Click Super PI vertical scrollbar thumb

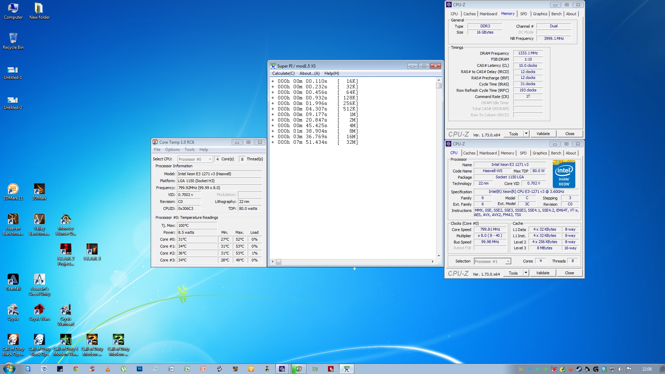[439, 86]
